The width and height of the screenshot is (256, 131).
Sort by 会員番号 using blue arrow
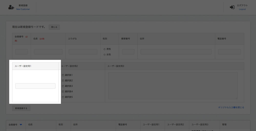21,125
